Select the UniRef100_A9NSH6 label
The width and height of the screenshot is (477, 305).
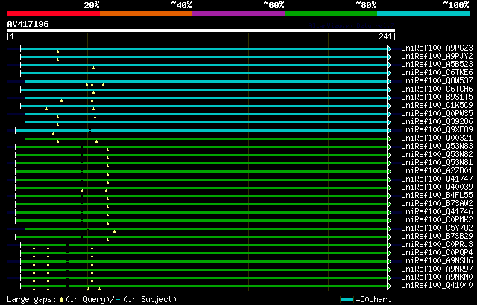tap(437, 260)
